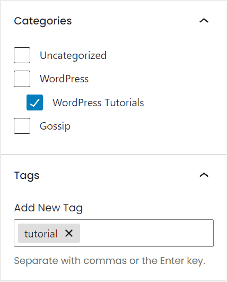
Task: Click the Tags panel heading text
Action: coord(27,176)
